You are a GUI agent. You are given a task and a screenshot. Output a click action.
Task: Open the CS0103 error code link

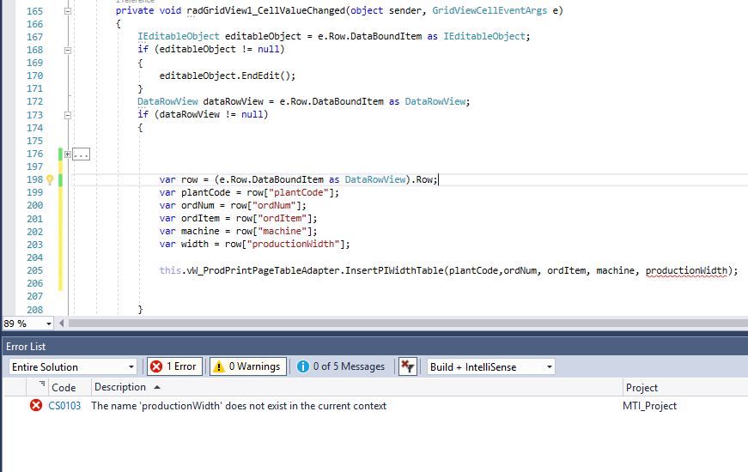(x=64, y=406)
